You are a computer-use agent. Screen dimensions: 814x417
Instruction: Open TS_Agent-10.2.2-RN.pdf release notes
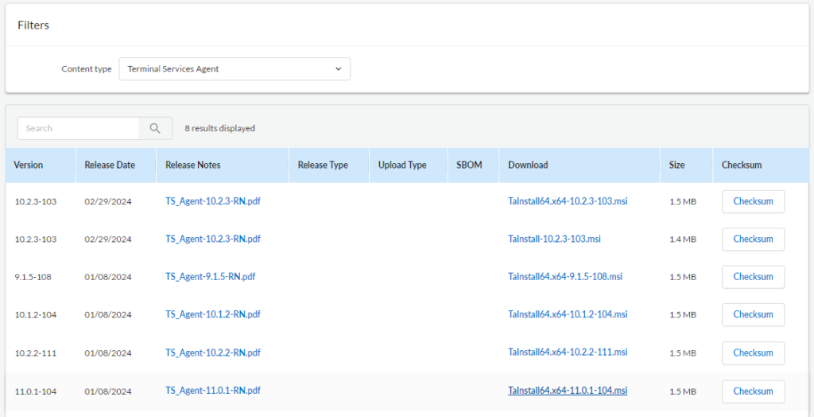point(213,353)
